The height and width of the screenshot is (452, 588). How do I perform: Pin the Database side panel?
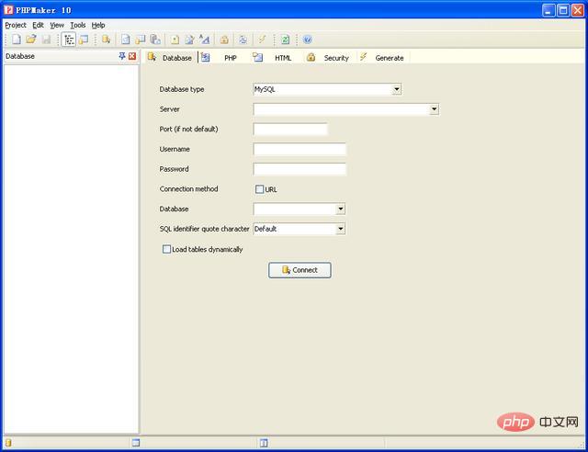tap(122, 56)
